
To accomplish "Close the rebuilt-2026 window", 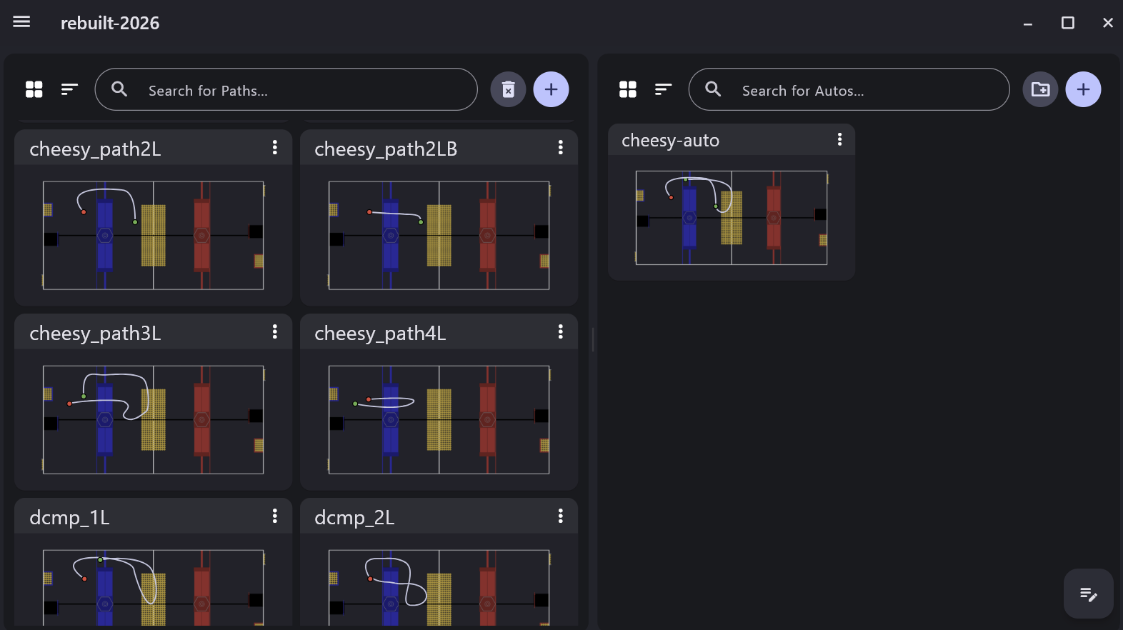I will [x=1108, y=23].
